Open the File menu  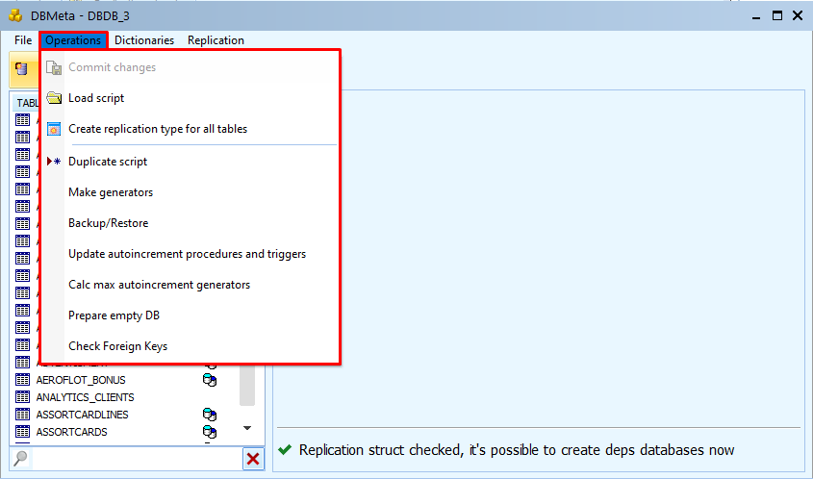[x=23, y=40]
